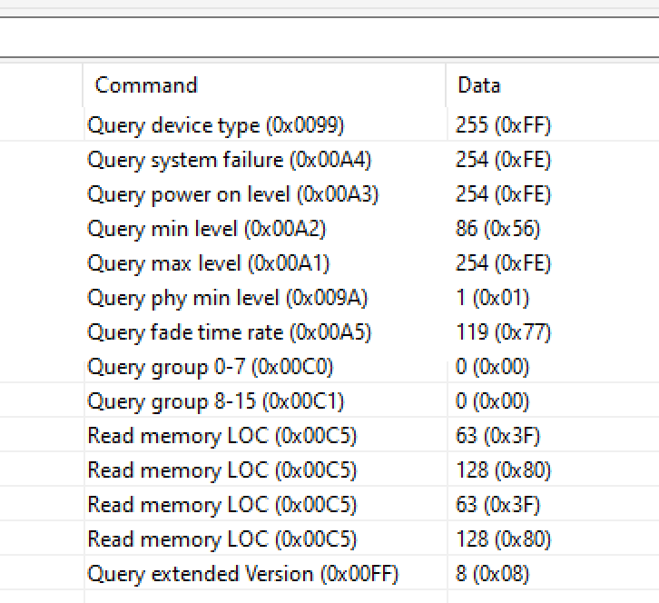The image size is (659, 603).
Task: Select the 119 (0x77) data cell
Action: (504, 332)
